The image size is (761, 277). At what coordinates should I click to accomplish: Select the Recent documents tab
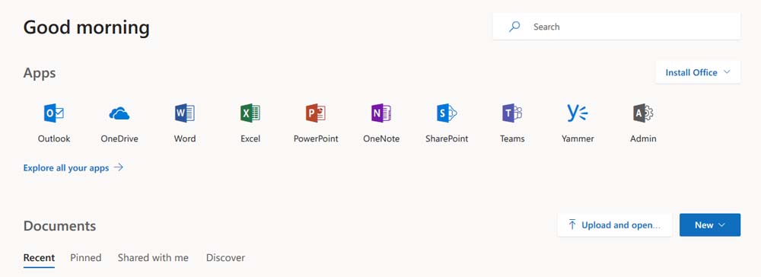[x=39, y=258]
